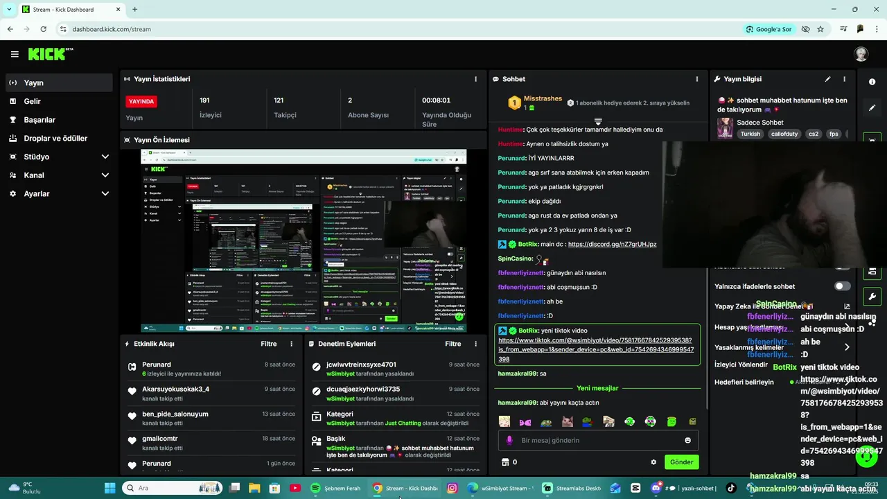Click Misstrashes in the chat leaderboard

(x=543, y=98)
